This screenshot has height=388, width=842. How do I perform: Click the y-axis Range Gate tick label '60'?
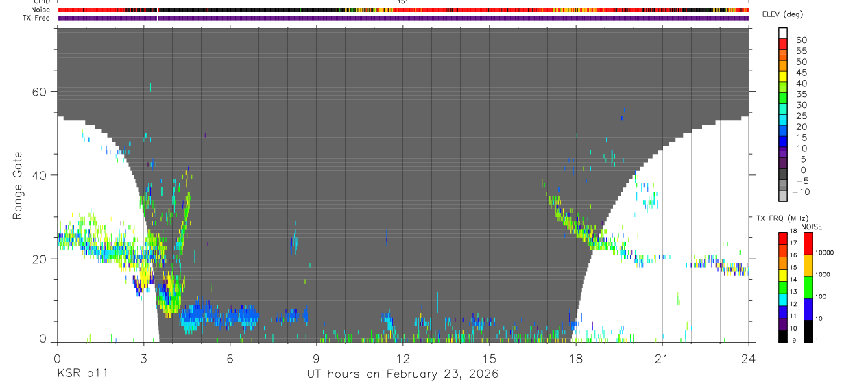coord(40,92)
